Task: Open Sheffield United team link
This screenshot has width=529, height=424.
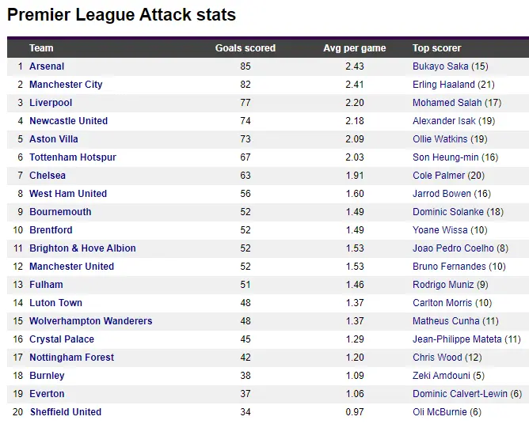Action: [65, 412]
